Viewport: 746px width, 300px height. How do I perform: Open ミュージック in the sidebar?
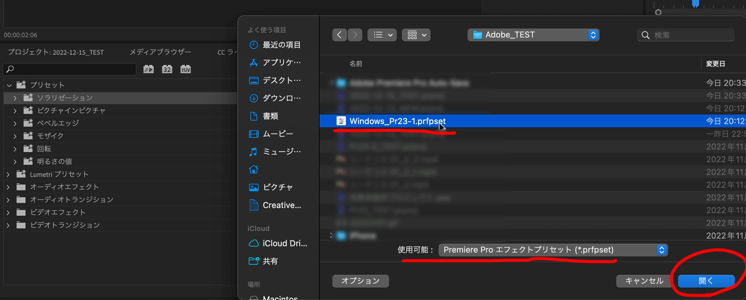(x=275, y=152)
